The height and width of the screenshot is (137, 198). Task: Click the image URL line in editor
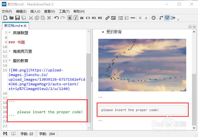[47, 79]
